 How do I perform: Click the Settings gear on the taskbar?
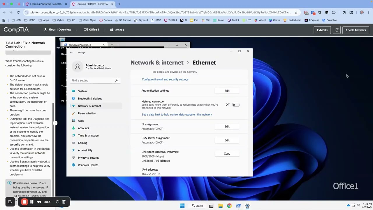(247, 206)
